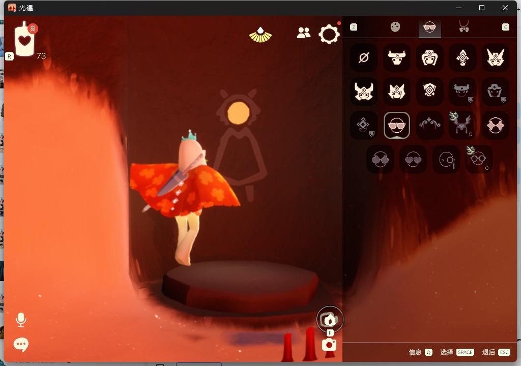The image size is (521, 366).
Task: Pick the dim rounded-lens sunglasses beside heart sunglasses
Action: 380,160
